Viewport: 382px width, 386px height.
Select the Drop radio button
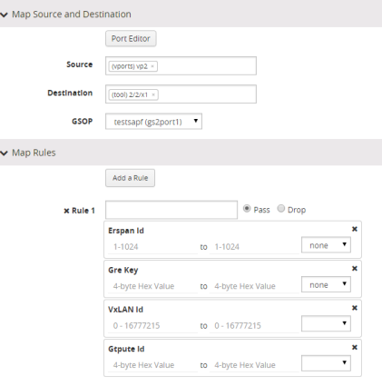281,209
